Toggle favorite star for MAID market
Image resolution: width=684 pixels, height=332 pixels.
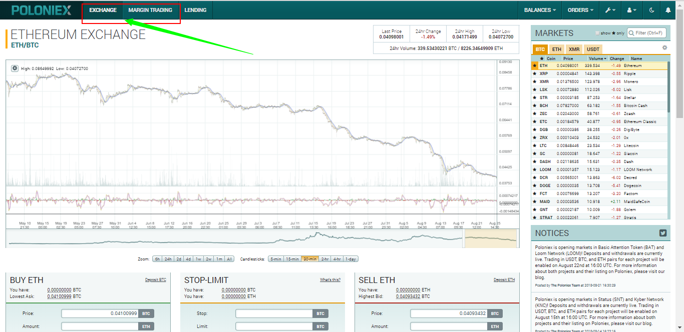click(535, 201)
